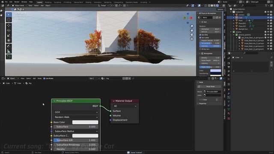The height and width of the screenshot is (154, 274).
Task: Switch to the Geometry Nodes workspace tab
Action: point(132,2)
